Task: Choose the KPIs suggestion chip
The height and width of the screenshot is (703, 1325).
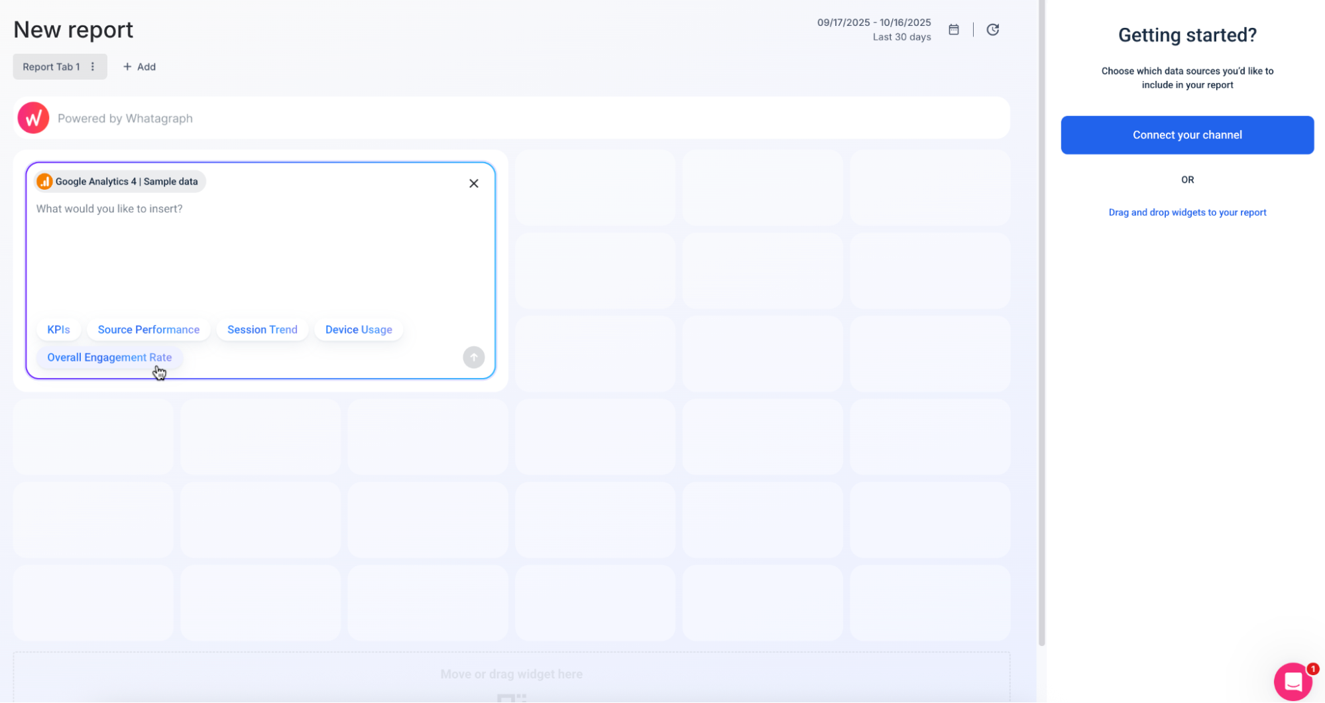Action: (58, 330)
